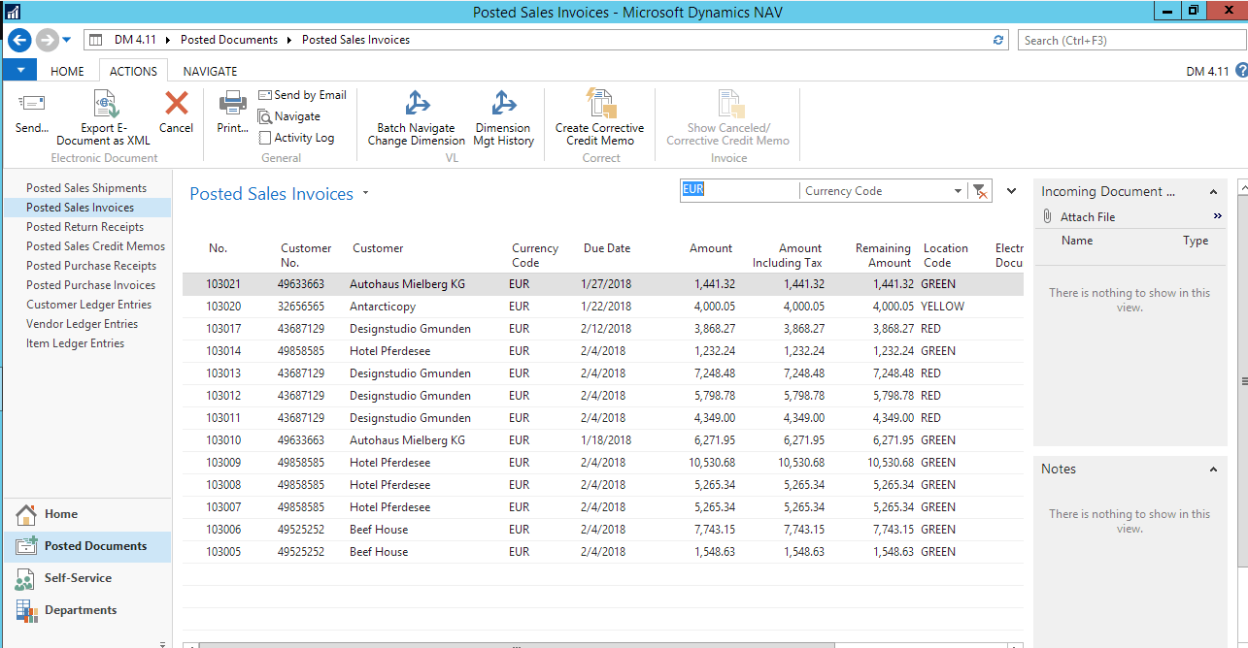
Task: Select invoice number 103021
Action: pos(223,284)
